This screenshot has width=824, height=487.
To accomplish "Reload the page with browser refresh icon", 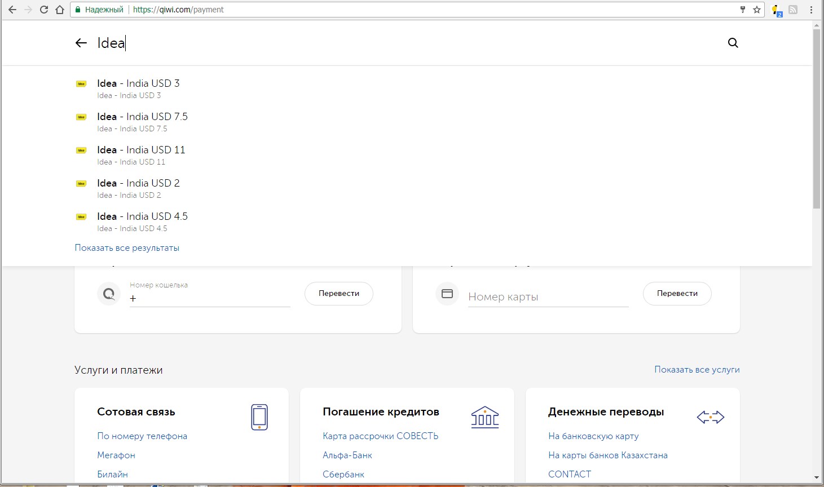I will click(43, 10).
